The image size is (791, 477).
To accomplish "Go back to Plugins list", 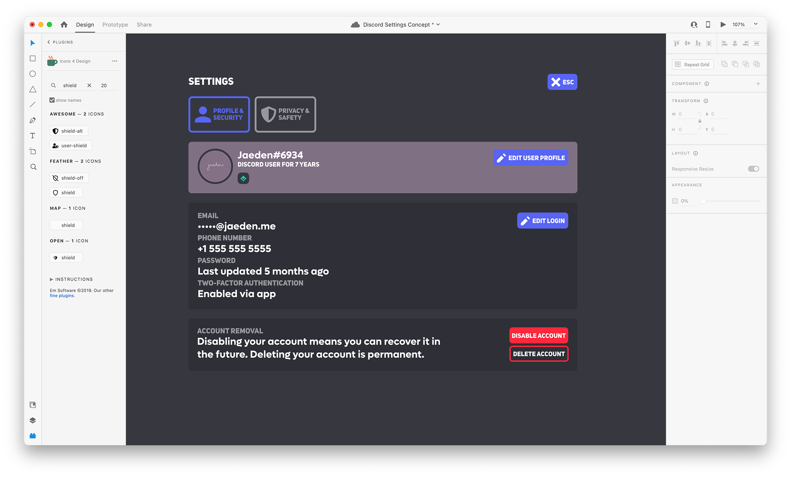I will point(60,42).
